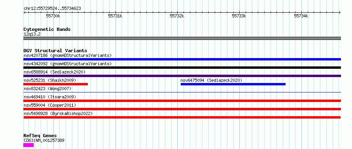The width and height of the screenshot is (352, 149).
Task: Open the nsv5498928 ByrskaBishop2022 variant label
Action: pyautogui.click(x=58, y=113)
